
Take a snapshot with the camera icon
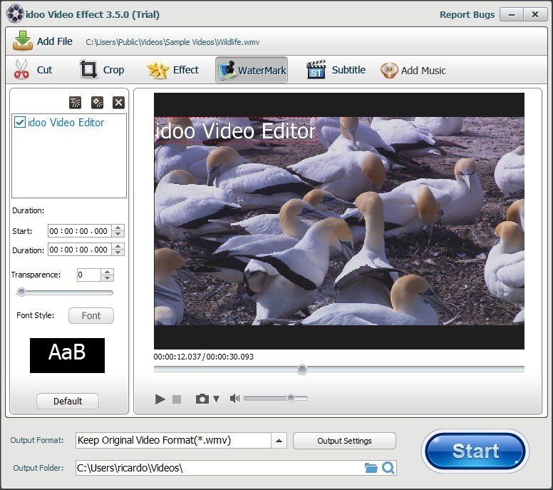point(202,399)
